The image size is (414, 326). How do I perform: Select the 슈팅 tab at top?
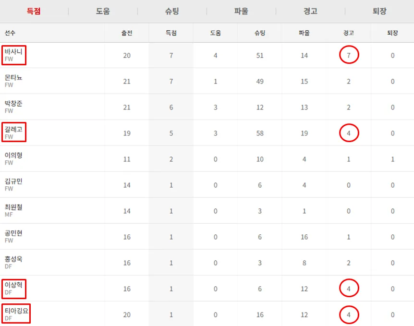[172, 12]
